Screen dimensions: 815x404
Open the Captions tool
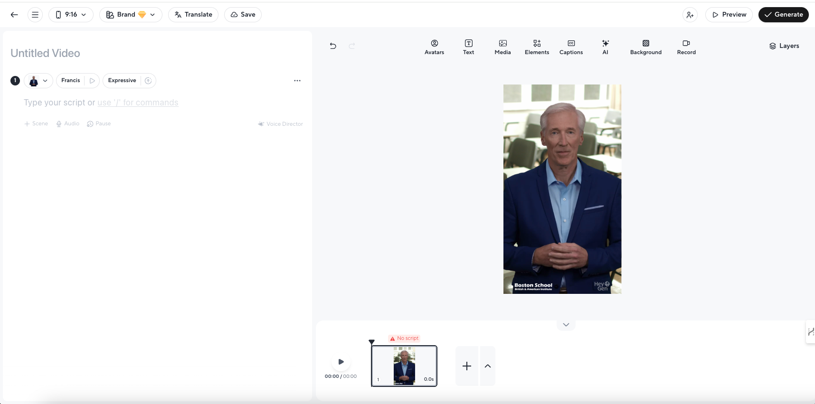(571, 47)
